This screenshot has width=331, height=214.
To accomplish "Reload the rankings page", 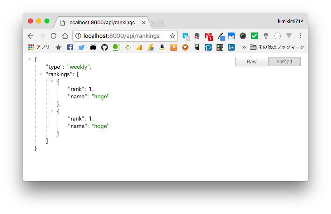I will click(x=54, y=36).
